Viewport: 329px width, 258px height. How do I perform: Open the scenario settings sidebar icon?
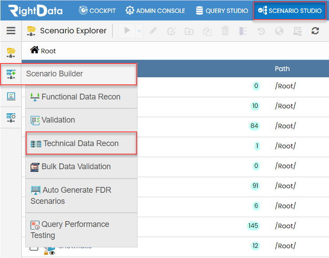11,118
